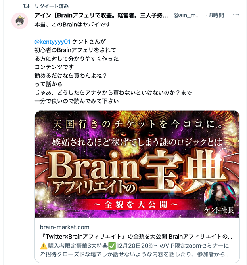Click tweet line 一分で良いので読んでみて下さい
Screen dimensions: 247x265
click(x=77, y=101)
